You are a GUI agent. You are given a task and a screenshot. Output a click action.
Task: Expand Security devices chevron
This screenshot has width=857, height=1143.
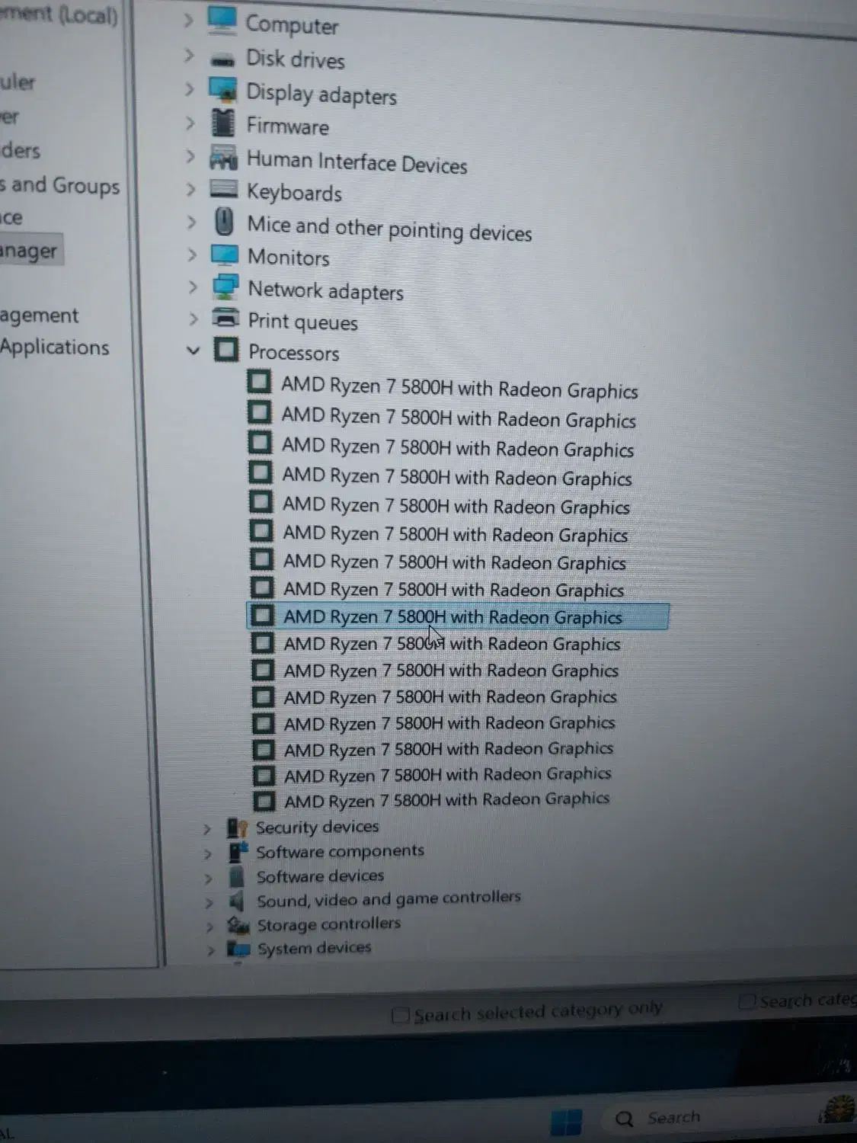[207, 829]
